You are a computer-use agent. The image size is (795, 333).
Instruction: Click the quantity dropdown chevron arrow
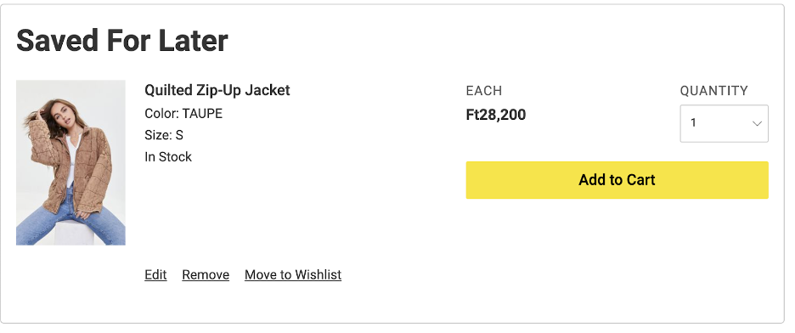pos(757,124)
